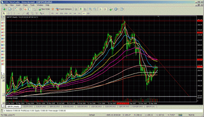The height and width of the screenshot is (117, 204).
Task: Select the text label tool
Action: click(x=37, y=13)
